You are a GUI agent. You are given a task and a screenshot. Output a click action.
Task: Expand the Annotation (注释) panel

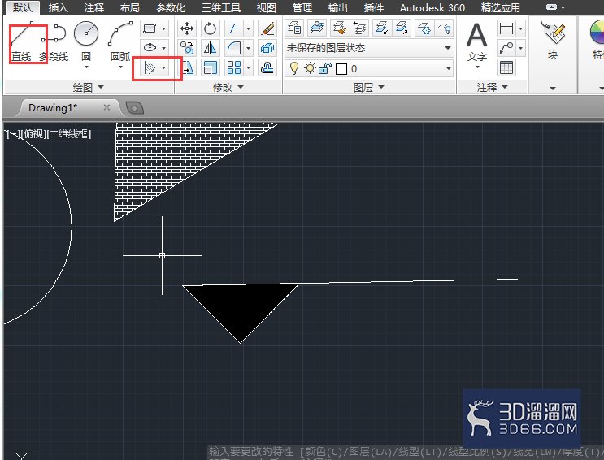pyautogui.click(x=493, y=88)
